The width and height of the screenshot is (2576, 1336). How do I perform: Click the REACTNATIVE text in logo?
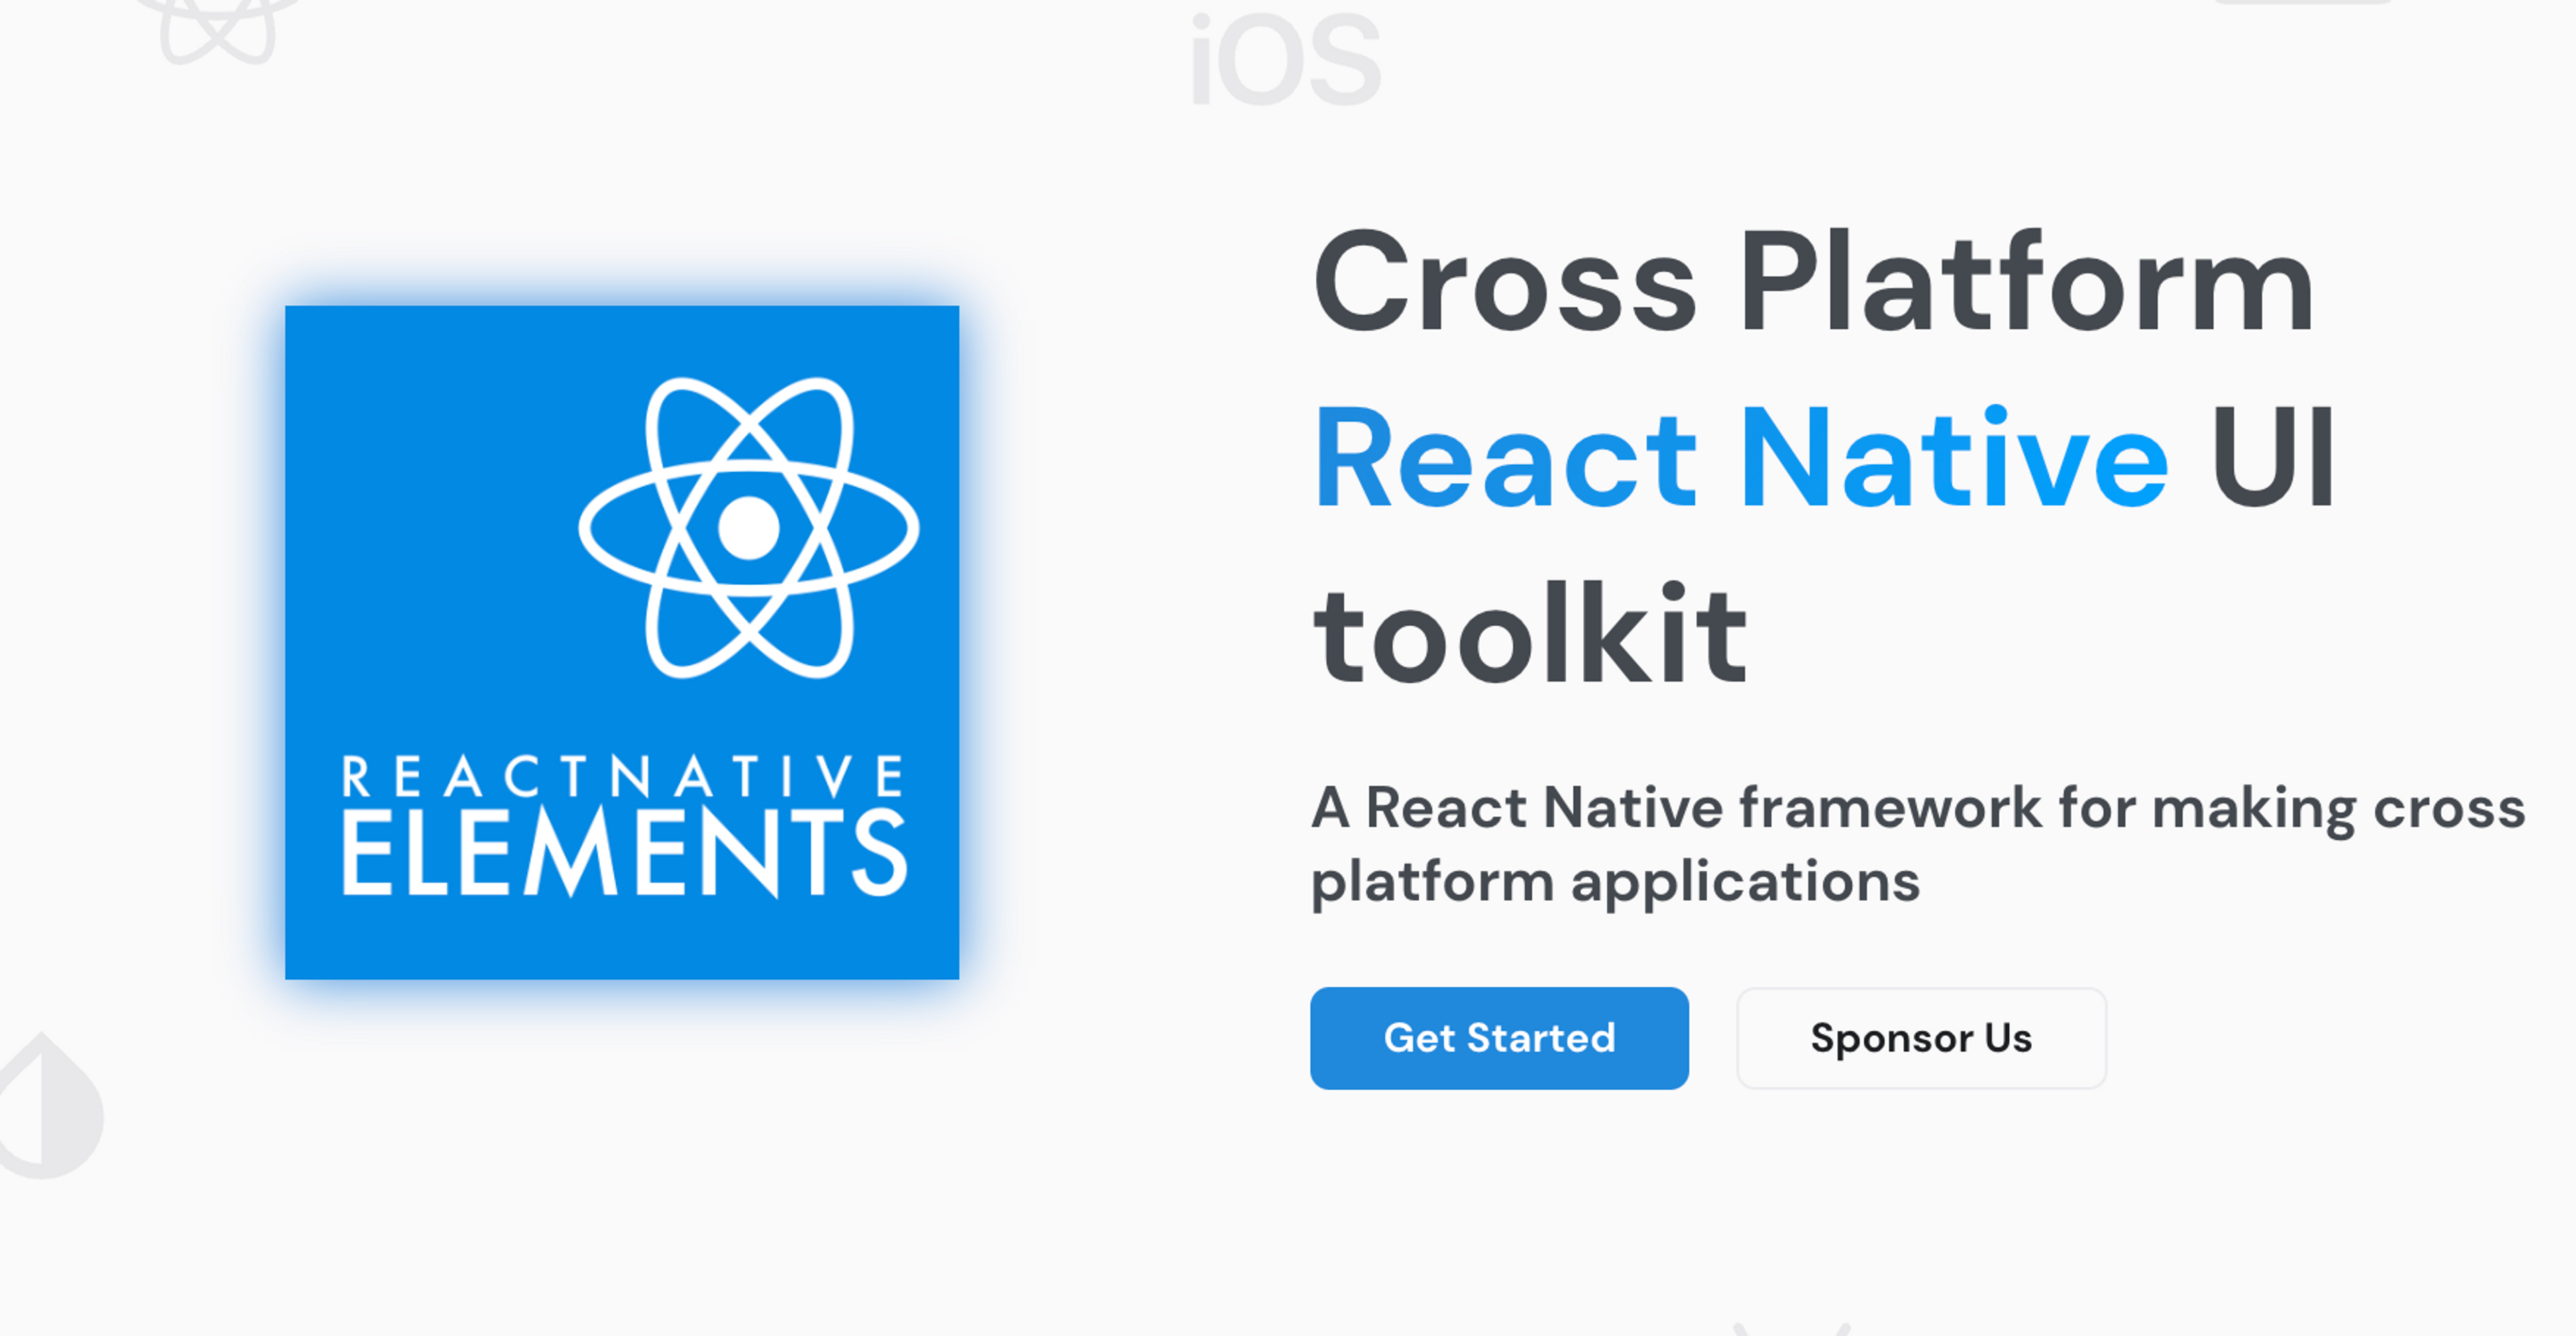pyautogui.click(x=622, y=777)
